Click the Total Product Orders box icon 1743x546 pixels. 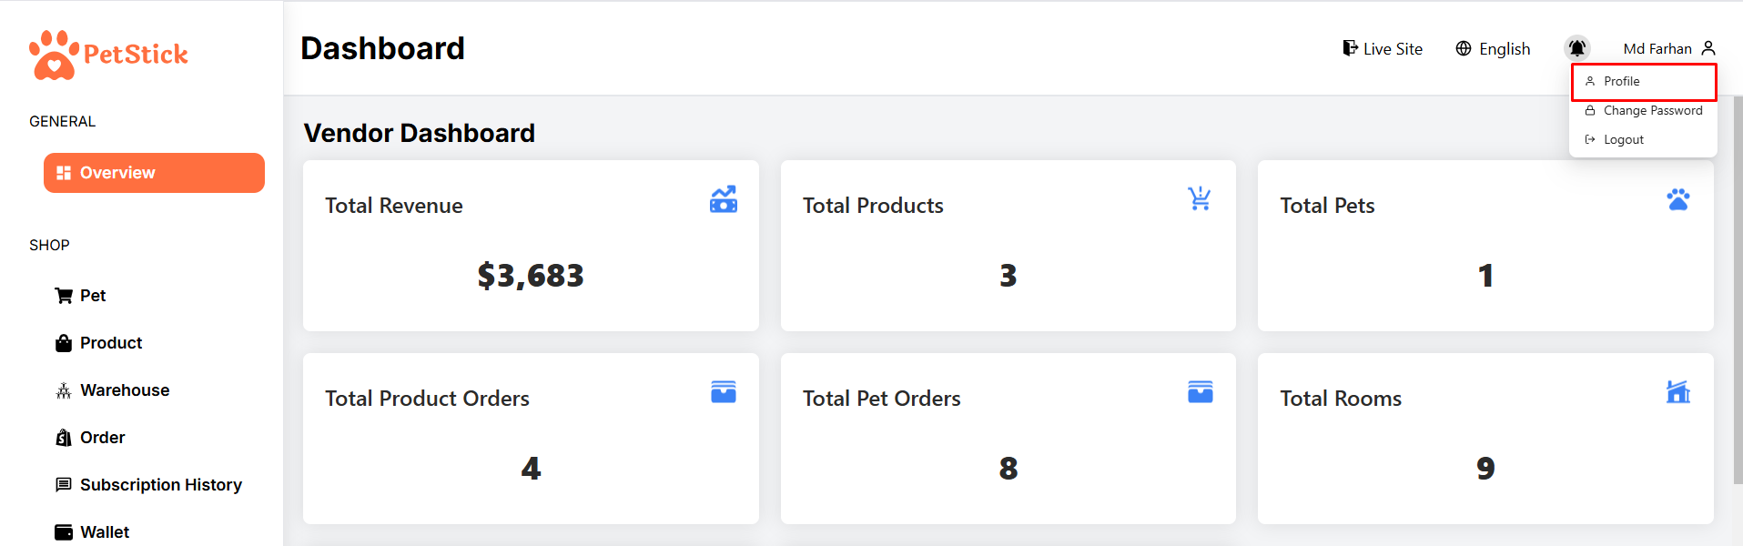point(724,391)
